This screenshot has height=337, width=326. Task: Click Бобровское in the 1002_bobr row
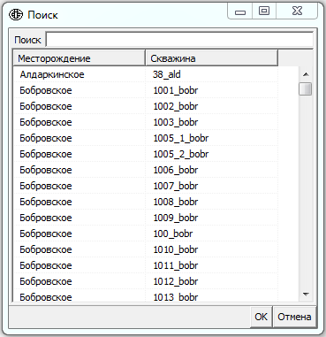46,106
